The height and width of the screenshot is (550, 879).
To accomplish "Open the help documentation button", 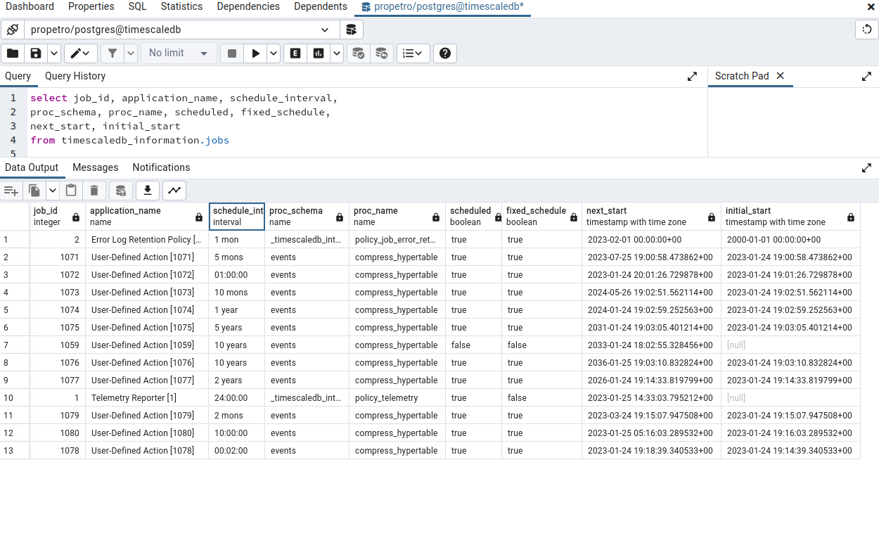I will click(445, 53).
